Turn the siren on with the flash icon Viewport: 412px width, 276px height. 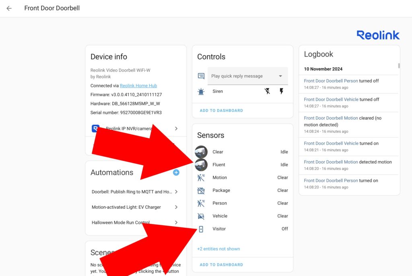click(x=281, y=91)
